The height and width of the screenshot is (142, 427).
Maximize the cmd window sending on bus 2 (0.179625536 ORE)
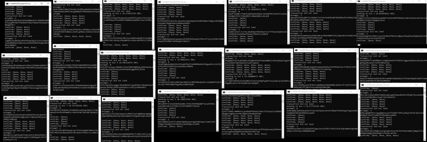click(145, 1)
